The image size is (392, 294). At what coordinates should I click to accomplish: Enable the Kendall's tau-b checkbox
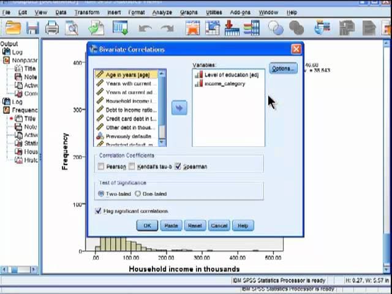[132, 166]
